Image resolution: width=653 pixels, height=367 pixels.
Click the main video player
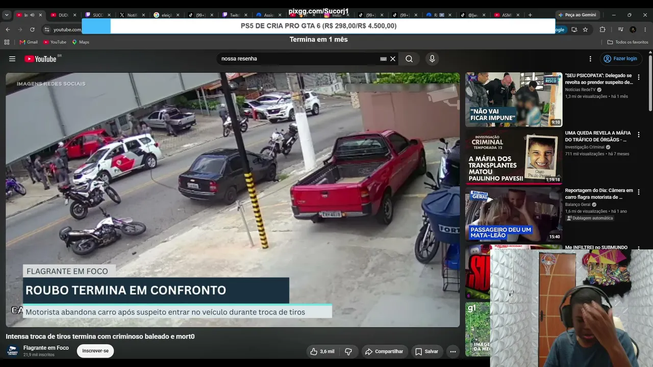point(233,200)
